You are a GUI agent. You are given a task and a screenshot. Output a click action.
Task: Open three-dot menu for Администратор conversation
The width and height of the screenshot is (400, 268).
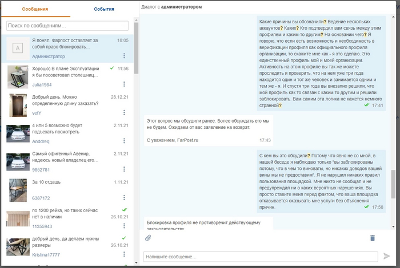(124, 56)
